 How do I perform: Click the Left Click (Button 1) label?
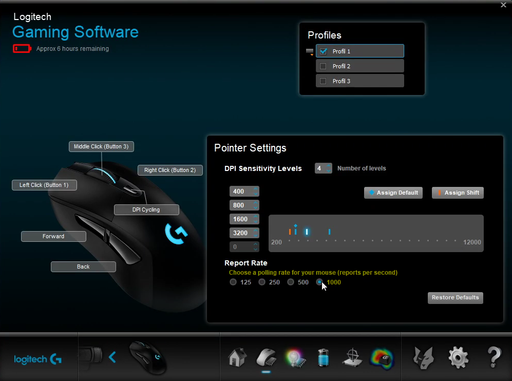pyautogui.click(x=44, y=185)
